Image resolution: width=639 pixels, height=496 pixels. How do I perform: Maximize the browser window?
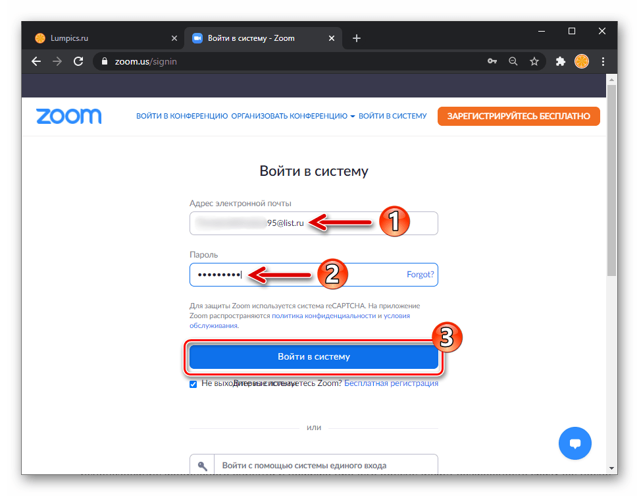coord(572,31)
